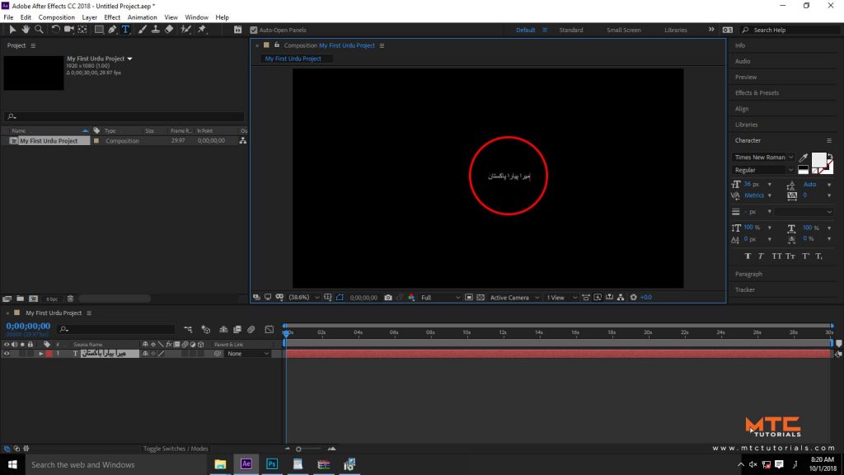
Task: Delete selected project item with trash icon
Action: 70,299
